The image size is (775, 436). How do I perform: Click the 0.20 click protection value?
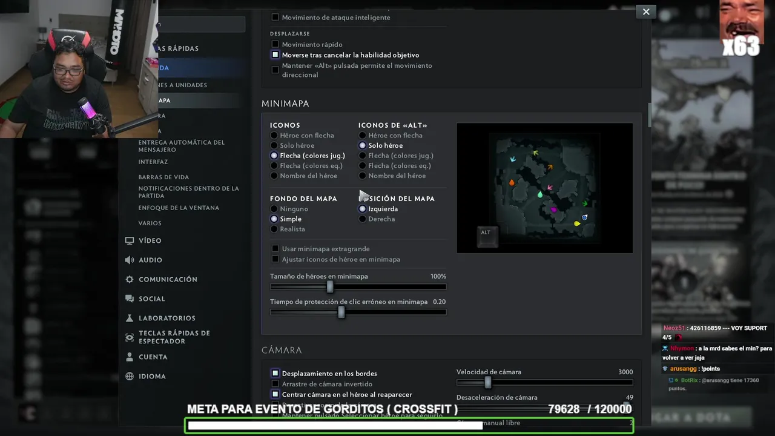point(439,302)
